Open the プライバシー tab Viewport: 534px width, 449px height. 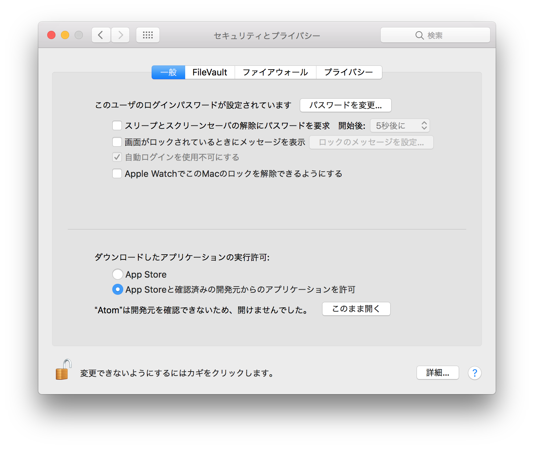[x=349, y=72]
